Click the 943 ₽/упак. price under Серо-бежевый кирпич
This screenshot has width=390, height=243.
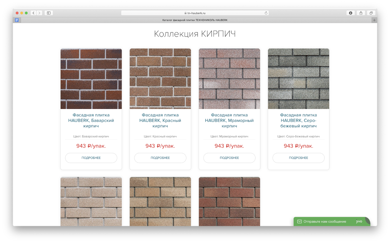[x=298, y=146]
